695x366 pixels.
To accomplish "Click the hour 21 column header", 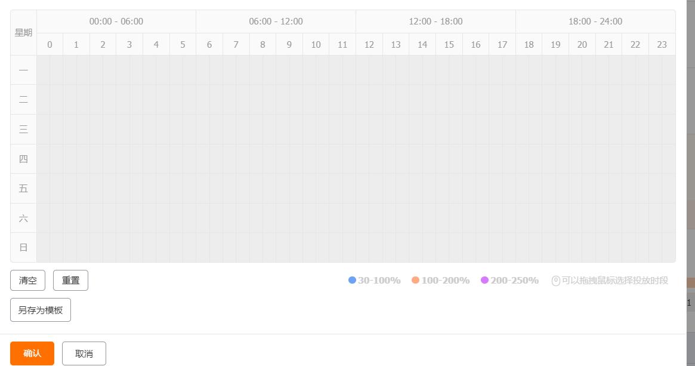I will (x=608, y=44).
